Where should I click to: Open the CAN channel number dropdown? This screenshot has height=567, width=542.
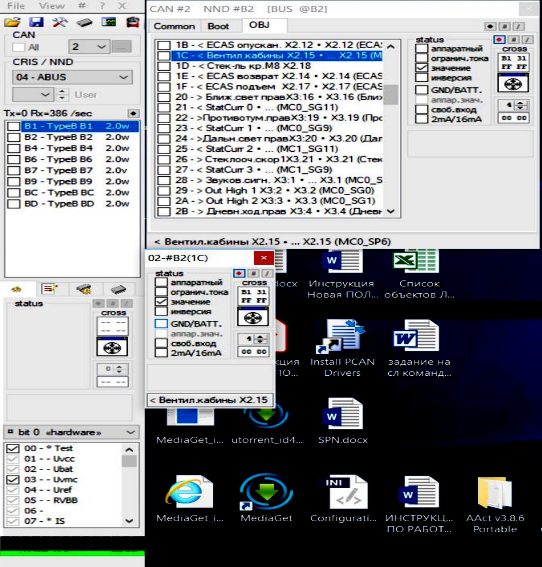pos(89,46)
